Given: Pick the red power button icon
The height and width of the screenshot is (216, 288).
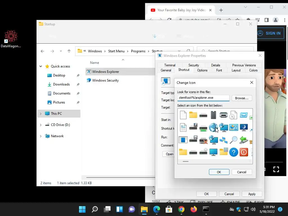Looking at the screenshot, I should click(x=244, y=152).
